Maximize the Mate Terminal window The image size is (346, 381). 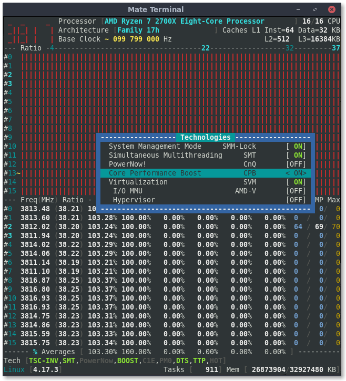tap(315, 9)
